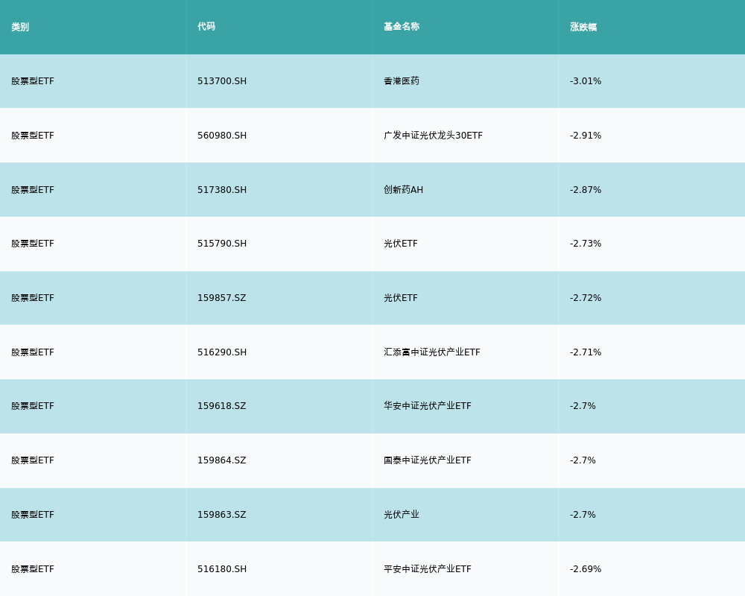The height and width of the screenshot is (596, 745).
Task: Click the -2.87% value
Action: pos(586,190)
